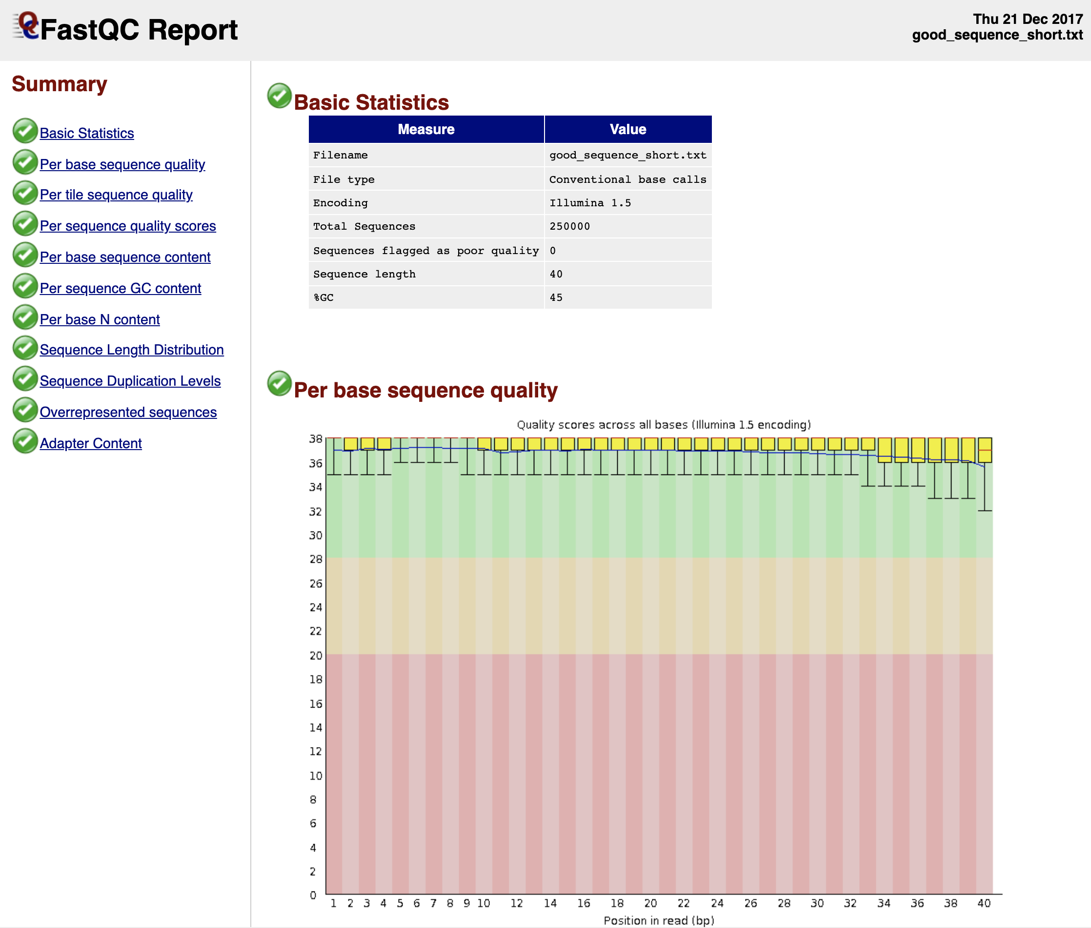Click pass icon next to Per tile sequence quality
This screenshot has width=1091, height=928.
pos(25,193)
